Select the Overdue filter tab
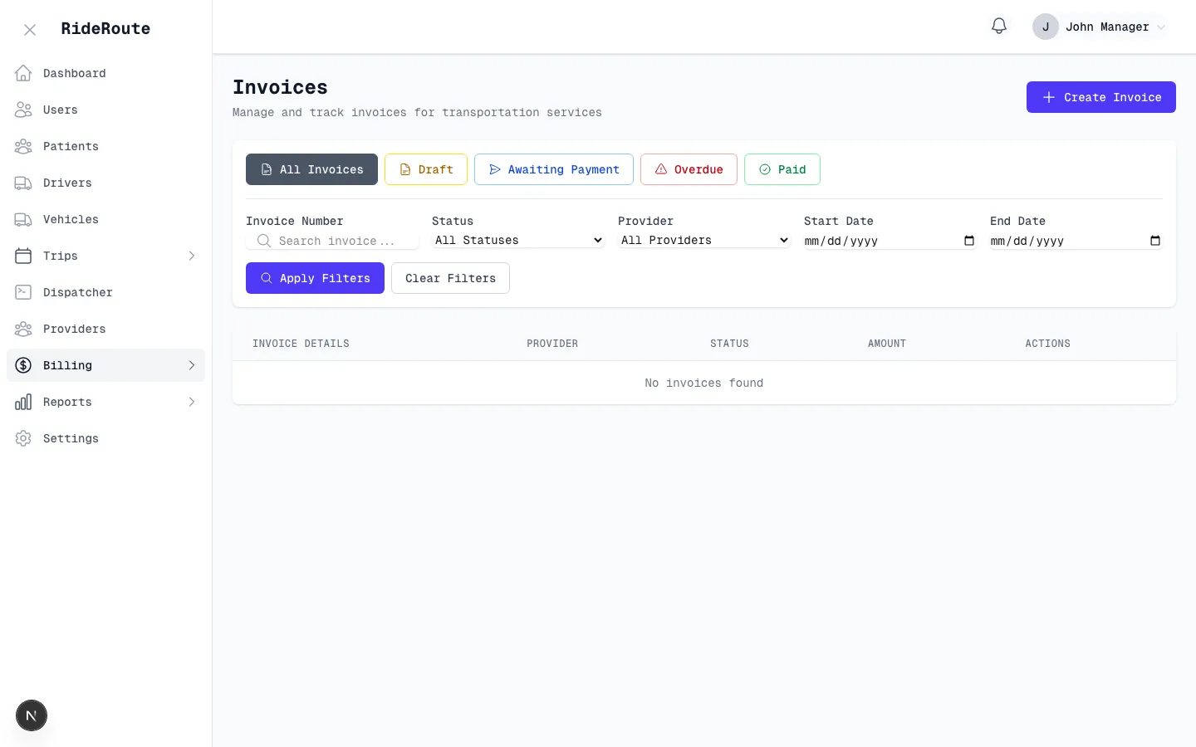Image resolution: width=1196 pixels, height=747 pixels. coord(689,169)
